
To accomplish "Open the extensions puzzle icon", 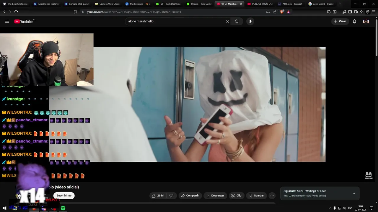I will pyautogui.click(x=329, y=12).
